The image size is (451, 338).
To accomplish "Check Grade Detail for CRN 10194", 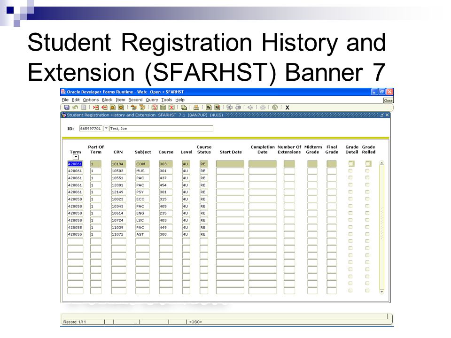I will pyautogui.click(x=350, y=163).
